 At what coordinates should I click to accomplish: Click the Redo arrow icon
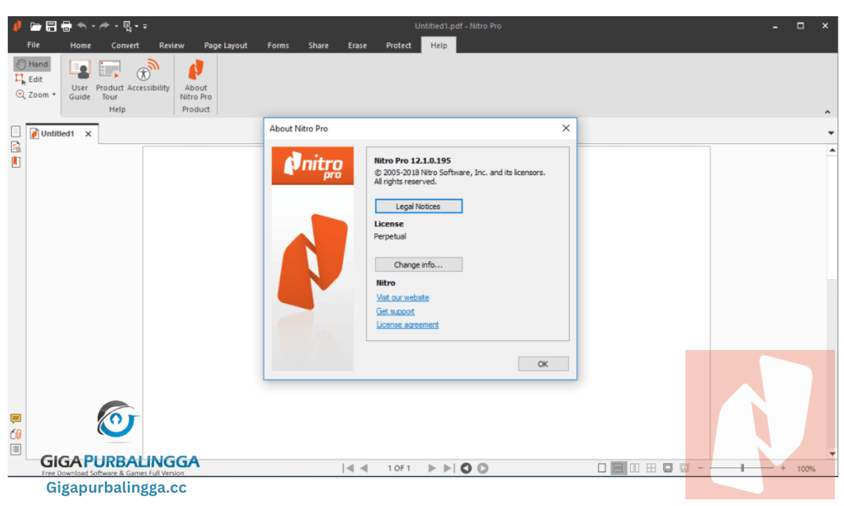coord(105,26)
